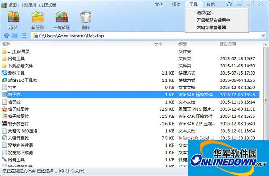This screenshot has width=269, height=176.
Task: Click the 360压缩 app logo in title bar
Action: pyautogui.click(x=4, y=5)
